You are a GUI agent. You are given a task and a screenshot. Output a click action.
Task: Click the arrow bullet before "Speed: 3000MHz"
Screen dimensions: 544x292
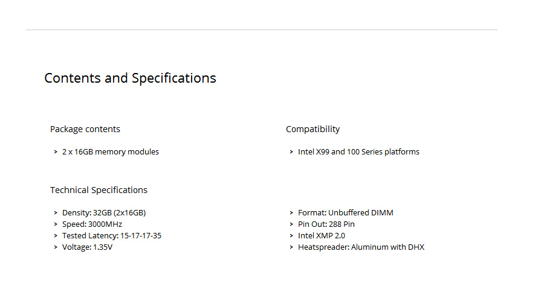56,224
